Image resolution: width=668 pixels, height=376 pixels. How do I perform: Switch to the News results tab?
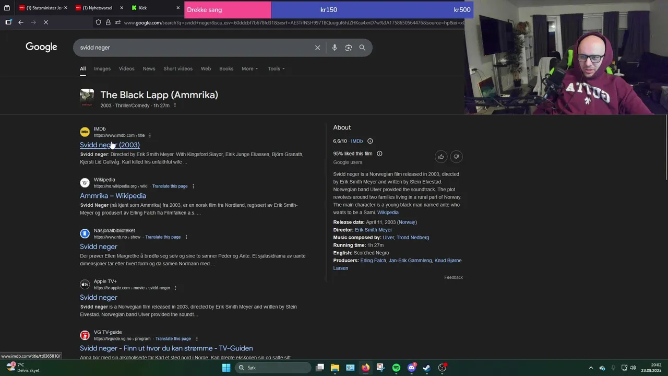tap(149, 69)
